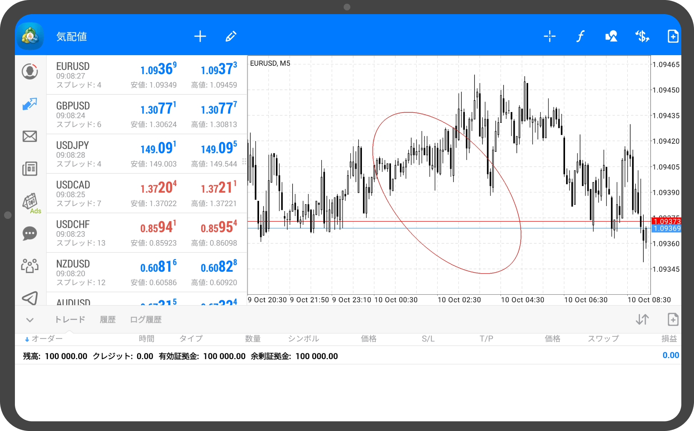
Task: Click the red 1.09373 price level label
Action: point(666,221)
